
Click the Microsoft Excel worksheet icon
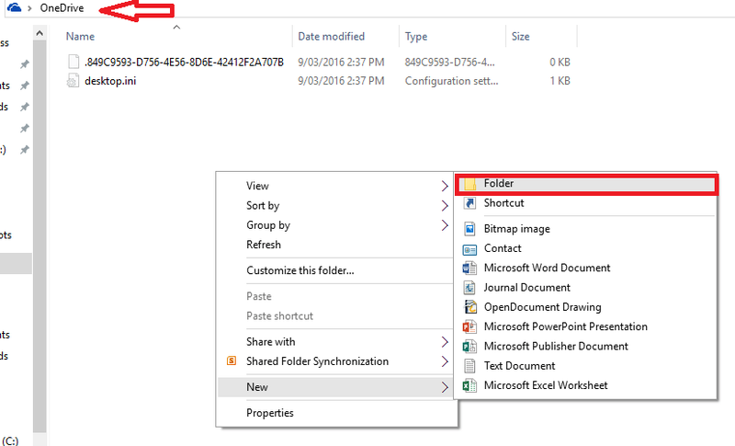coord(469,385)
